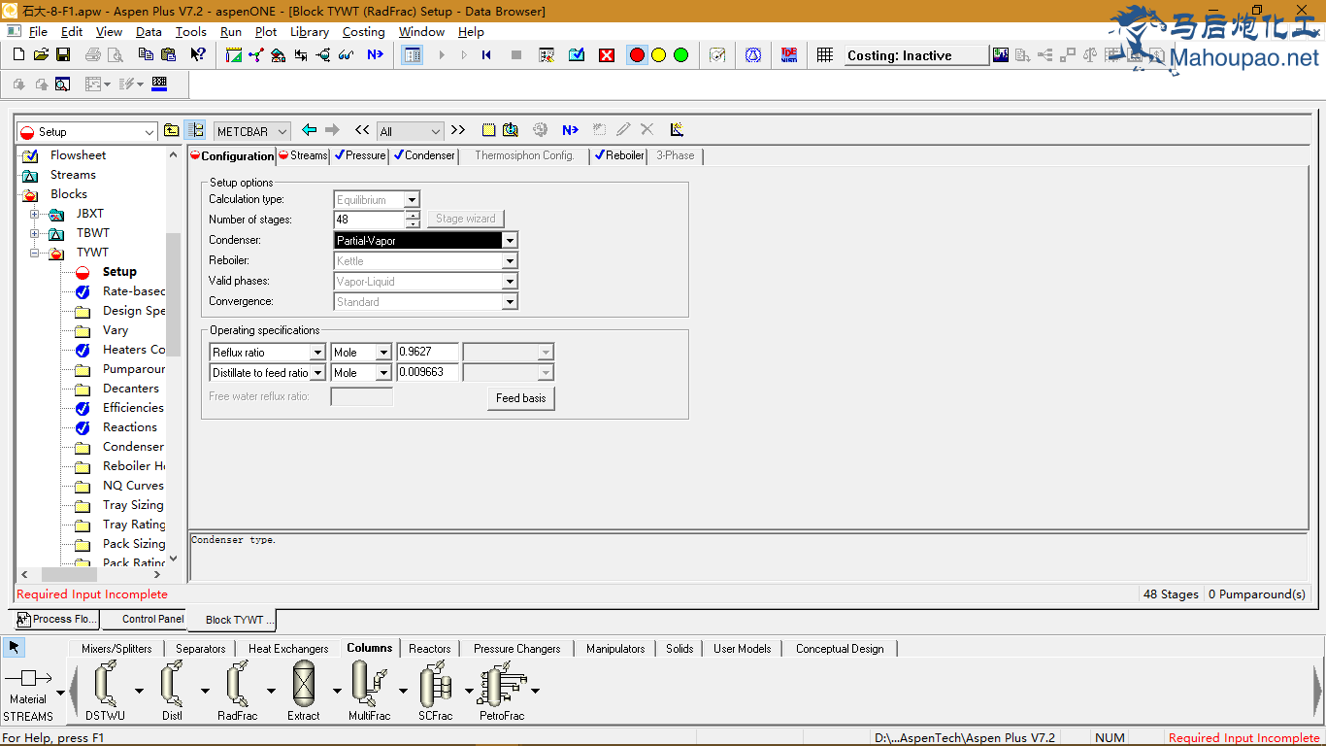The height and width of the screenshot is (746, 1326).
Task: Open the Reflux ratio specification dropdown
Action: click(317, 353)
